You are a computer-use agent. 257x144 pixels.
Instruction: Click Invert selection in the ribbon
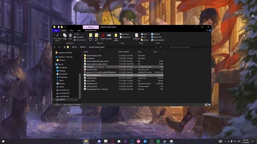pos(157,40)
